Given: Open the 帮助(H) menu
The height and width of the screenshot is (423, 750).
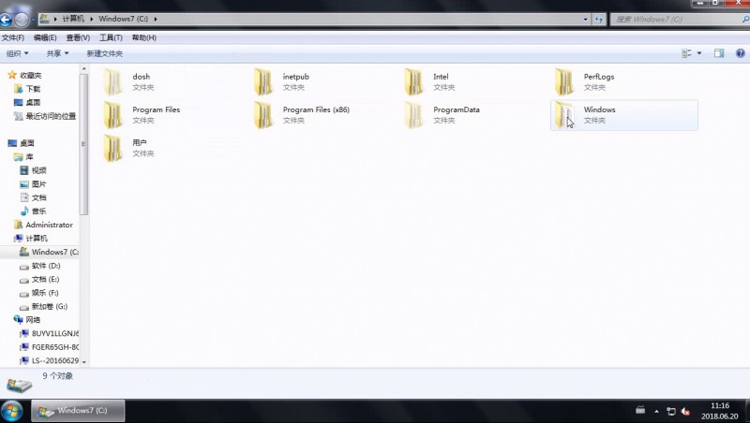Looking at the screenshot, I should (x=144, y=37).
